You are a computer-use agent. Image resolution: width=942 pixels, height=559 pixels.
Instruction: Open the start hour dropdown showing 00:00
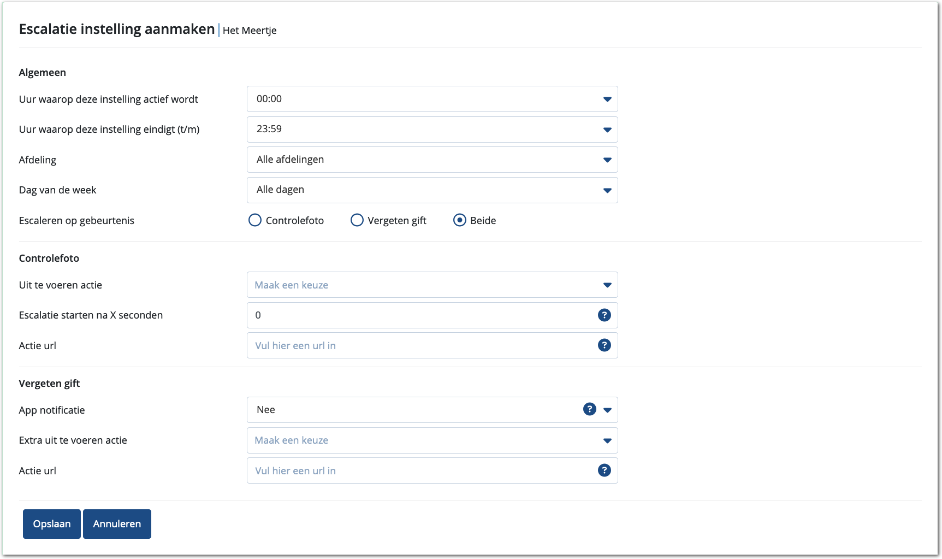tap(431, 99)
